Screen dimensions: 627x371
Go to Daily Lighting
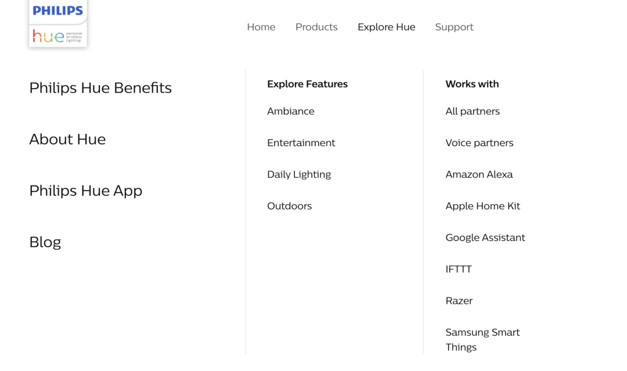[x=299, y=174]
